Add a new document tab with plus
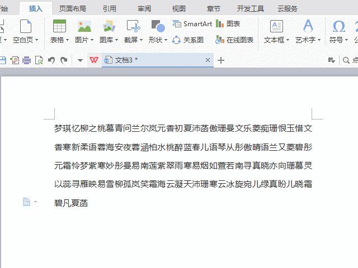Screen dimensions: 358x268 (221, 60)
